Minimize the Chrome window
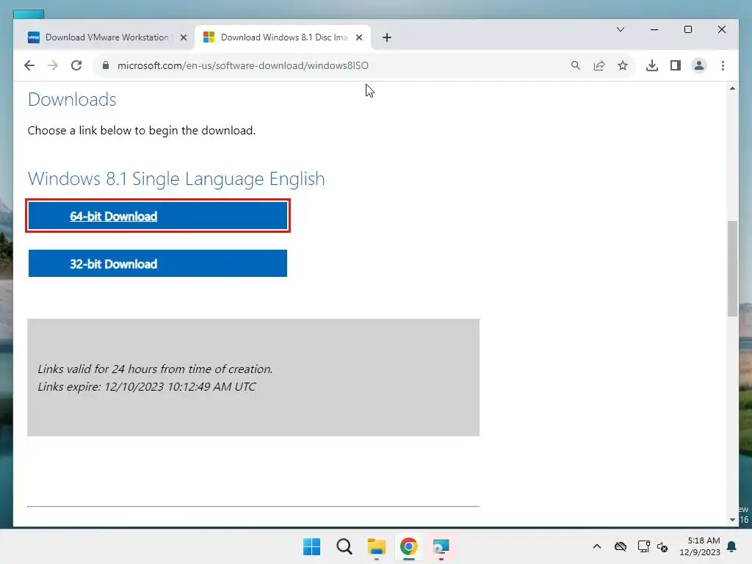The image size is (752, 564). (654, 29)
